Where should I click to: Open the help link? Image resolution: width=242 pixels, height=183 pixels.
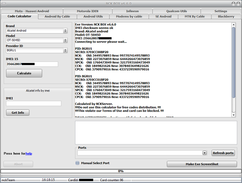pyautogui.click(x=29, y=154)
